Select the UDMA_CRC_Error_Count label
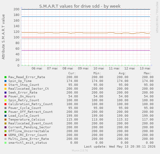Screen dimensions: 160x154 point(28,135)
